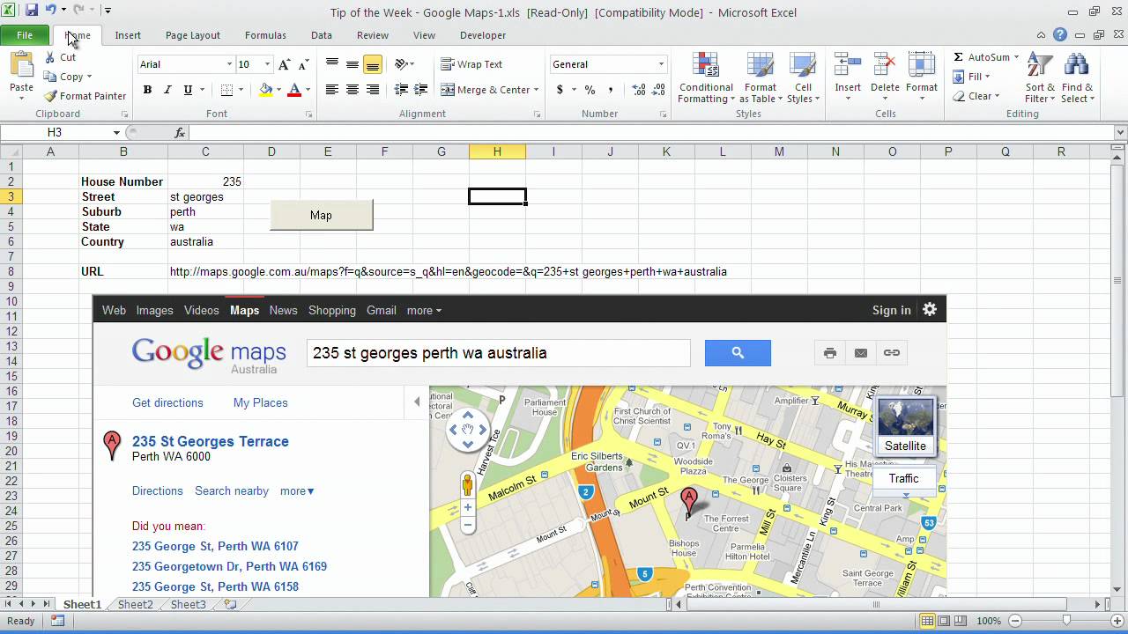The width and height of the screenshot is (1128, 634).
Task: Toggle Wrap Text
Action: pyautogui.click(x=471, y=64)
